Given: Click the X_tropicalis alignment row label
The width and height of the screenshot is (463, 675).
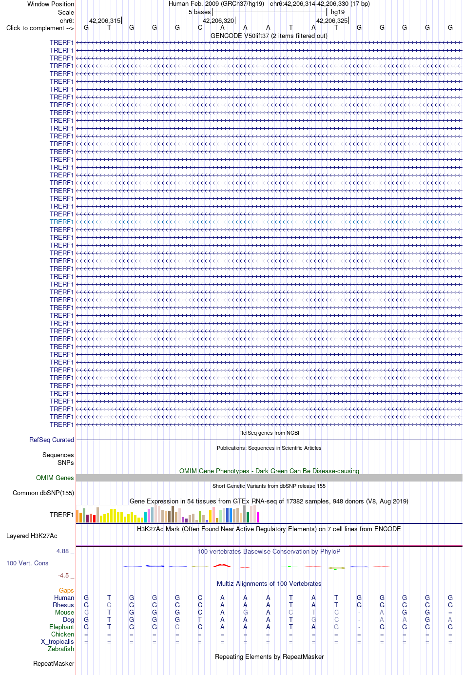Looking at the screenshot, I should pyautogui.click(x=58, y=641).
